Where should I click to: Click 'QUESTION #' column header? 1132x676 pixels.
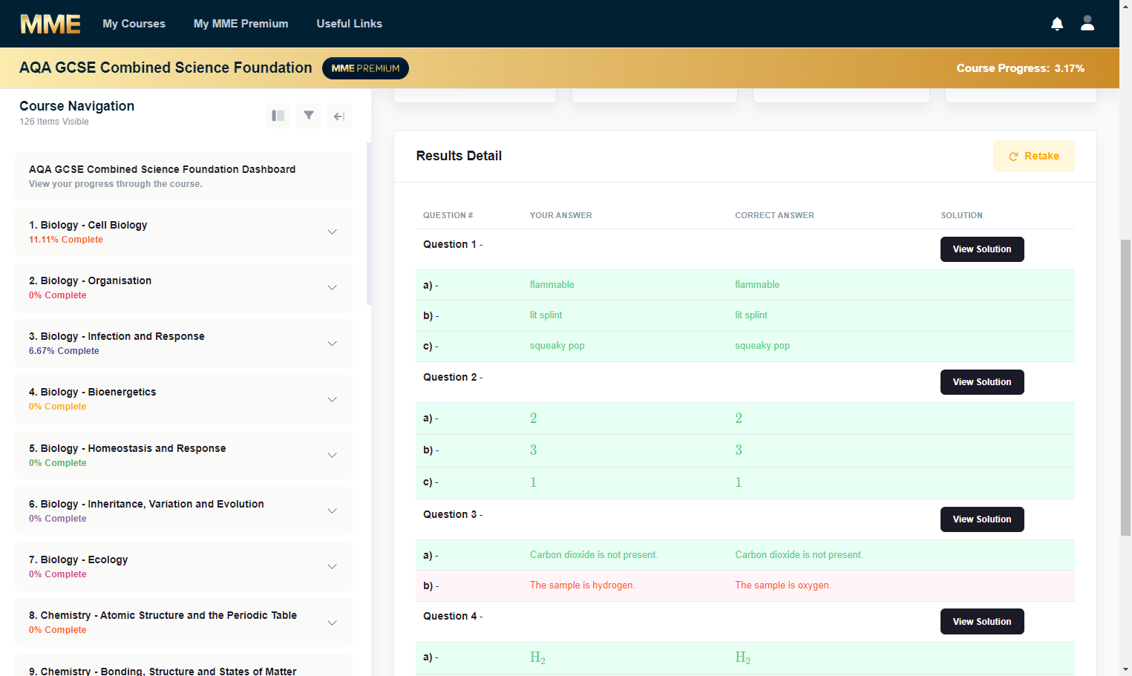click(448, 215)
